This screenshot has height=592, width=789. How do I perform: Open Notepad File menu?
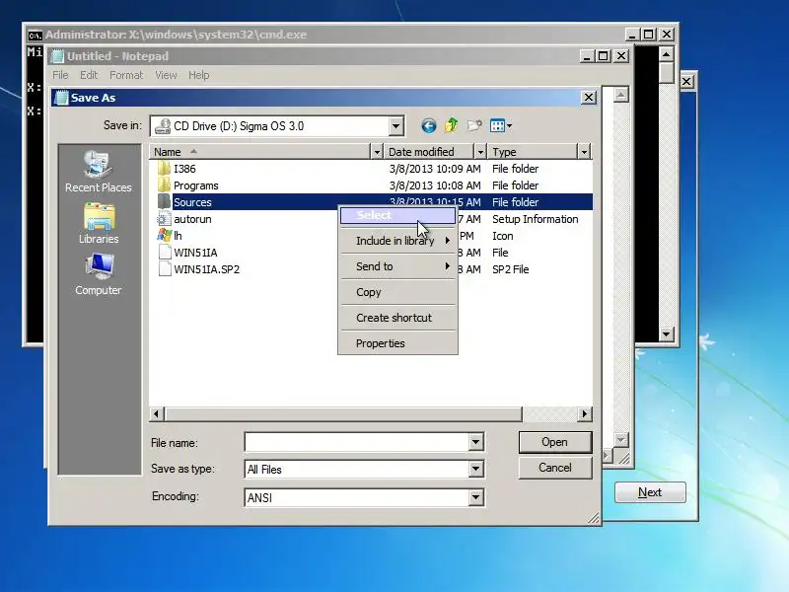tap(60, 75)
